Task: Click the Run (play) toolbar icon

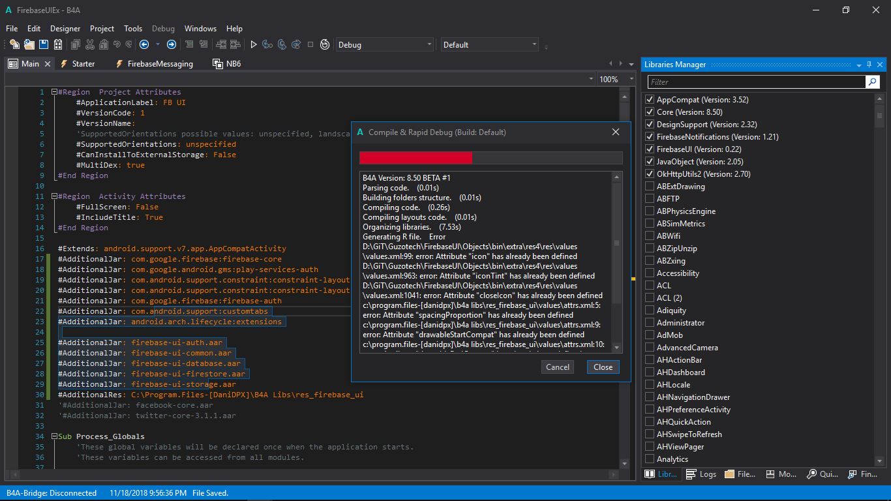Action: [x=254, y=44]
